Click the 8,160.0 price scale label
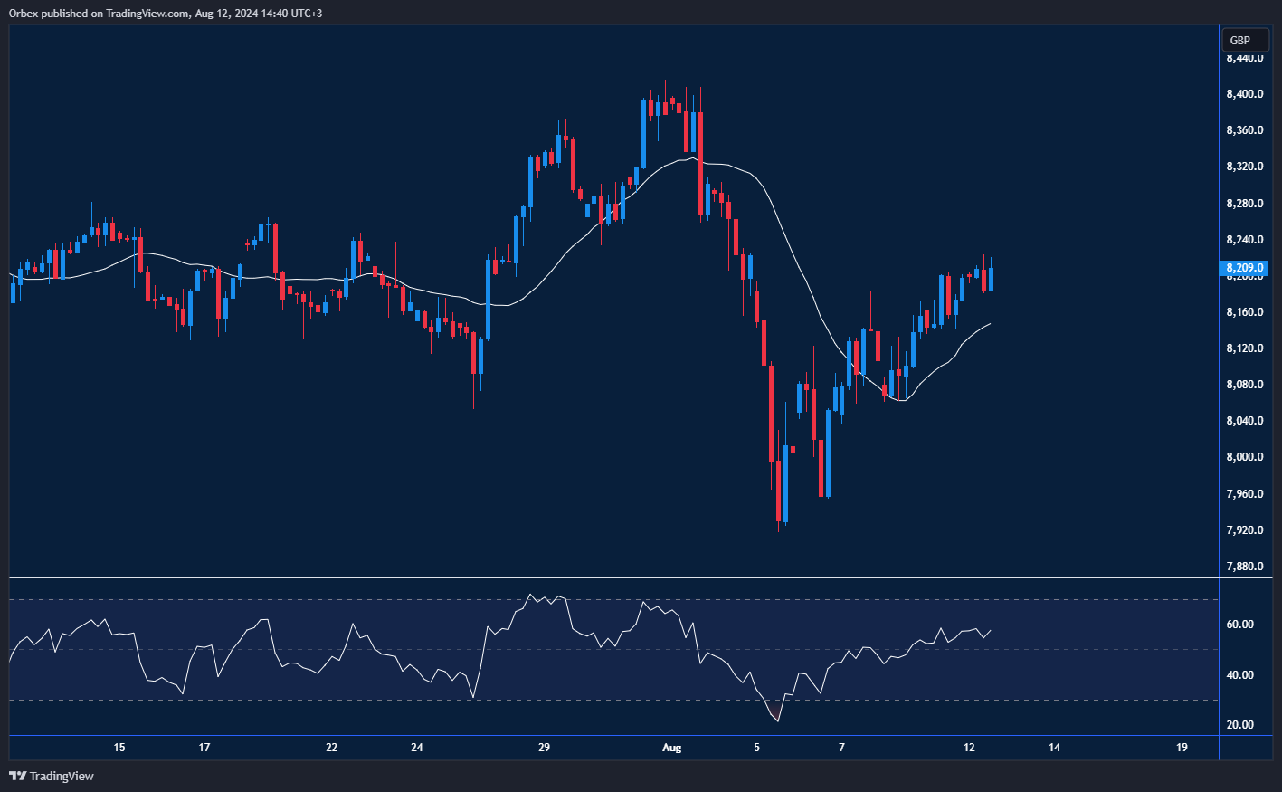The height and width of the screenshot is (792, 1282). [x=1245, y=312]
